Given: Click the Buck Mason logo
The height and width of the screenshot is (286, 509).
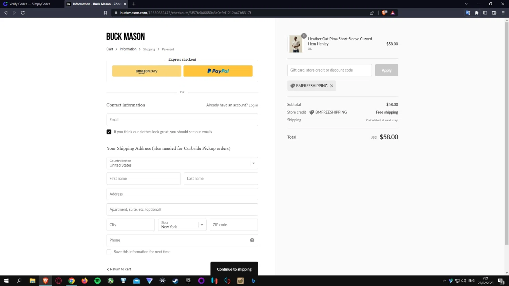Looking at the screenshot, I should (x=126, y=36).
